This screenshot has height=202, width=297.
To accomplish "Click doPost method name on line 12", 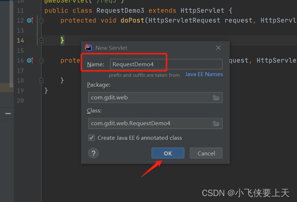I will [133, 20].
